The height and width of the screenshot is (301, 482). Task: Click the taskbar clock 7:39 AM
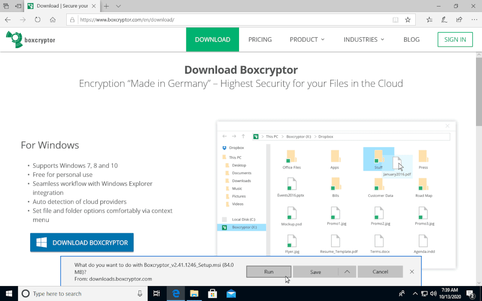[x=449, y=293]
